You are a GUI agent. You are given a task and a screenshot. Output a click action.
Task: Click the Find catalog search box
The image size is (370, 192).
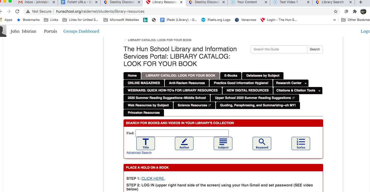pyautogui.click(x=182, y=133)
